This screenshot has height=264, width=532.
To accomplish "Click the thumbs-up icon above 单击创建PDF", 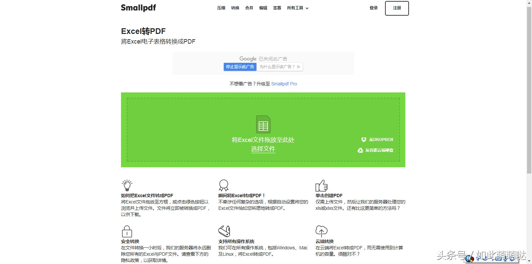I will tap(322, 186).
